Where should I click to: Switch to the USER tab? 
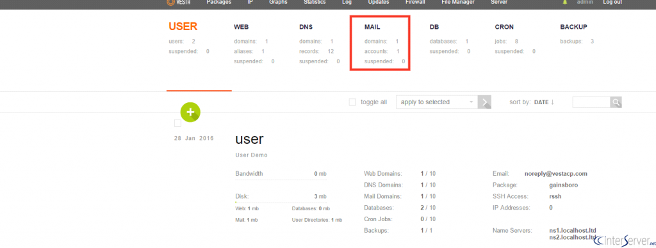[183, 27]
